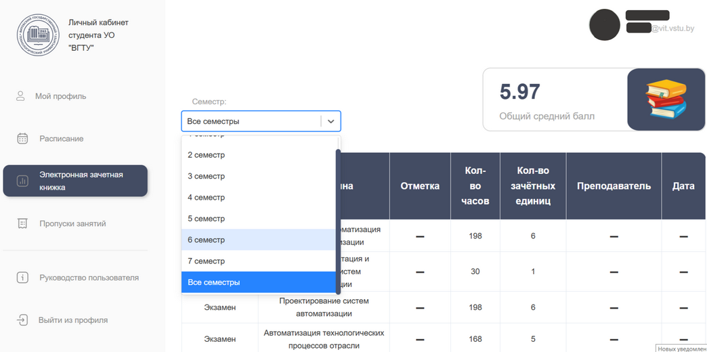The width and height of the screenshot is (707, 352).
Task: Choose "6 семестр" option in the list
Action: click(207, 240)
